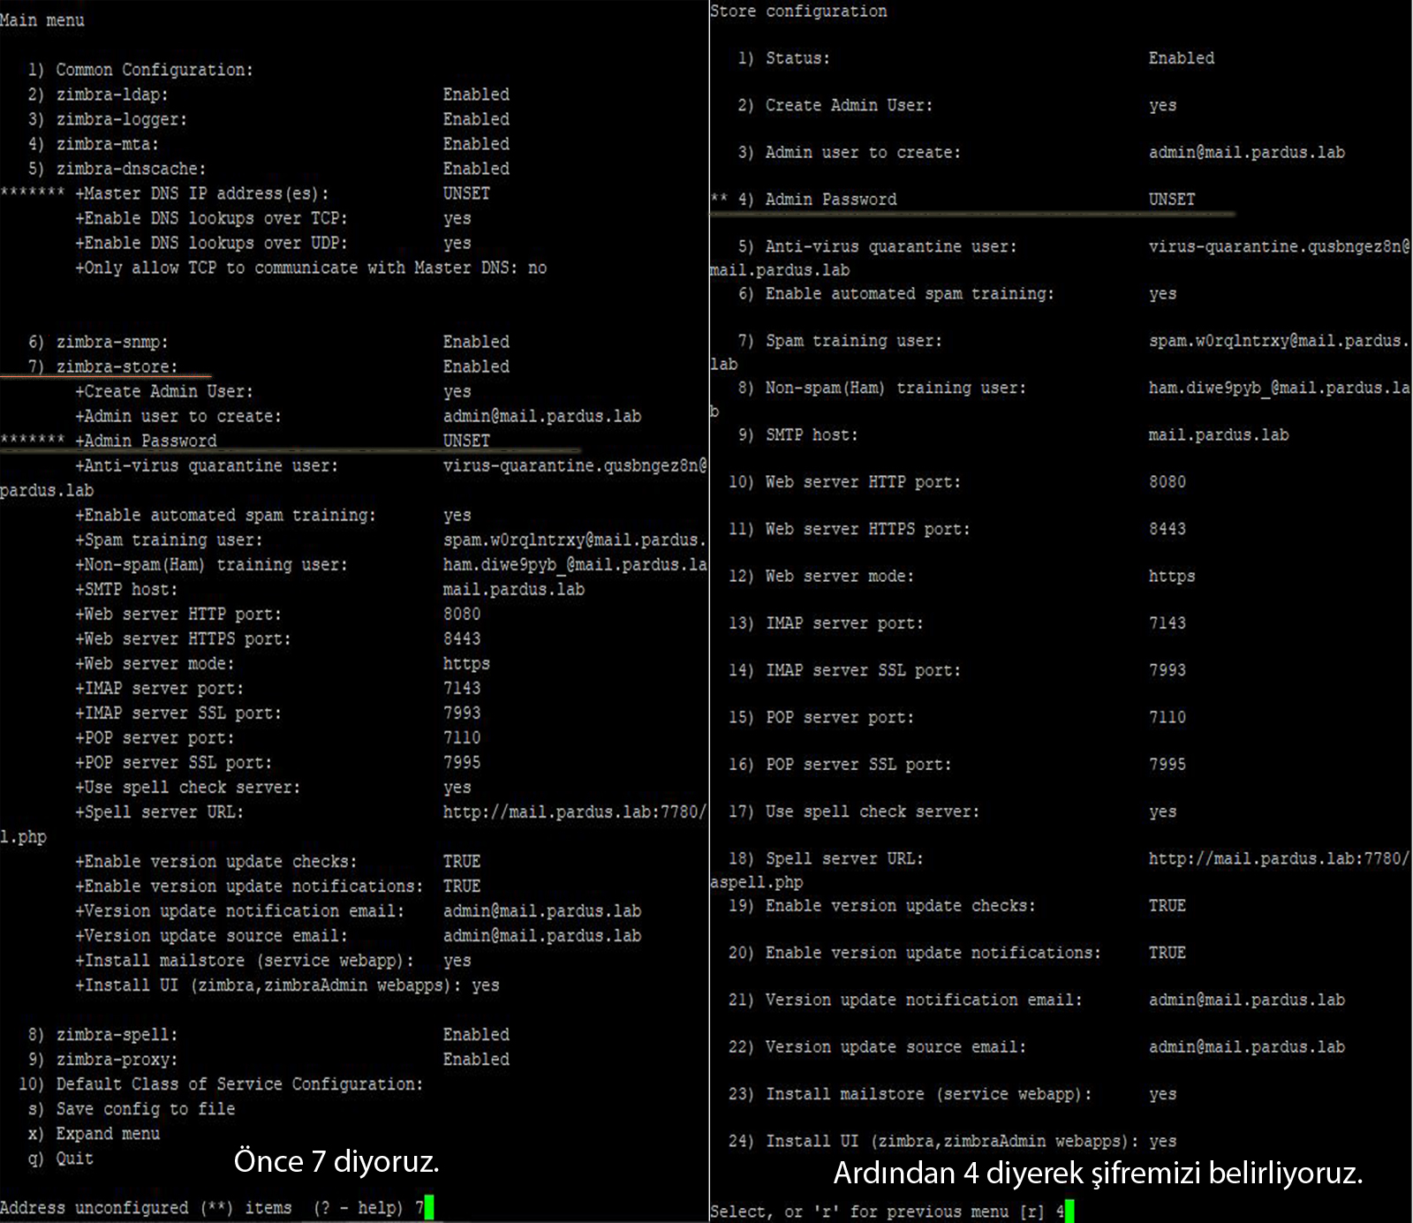Image resolution: width=1413 pixels, height=1223 pixels.
Task: Click "22) Version update source email:" line
Action: tap(878, 1046)
